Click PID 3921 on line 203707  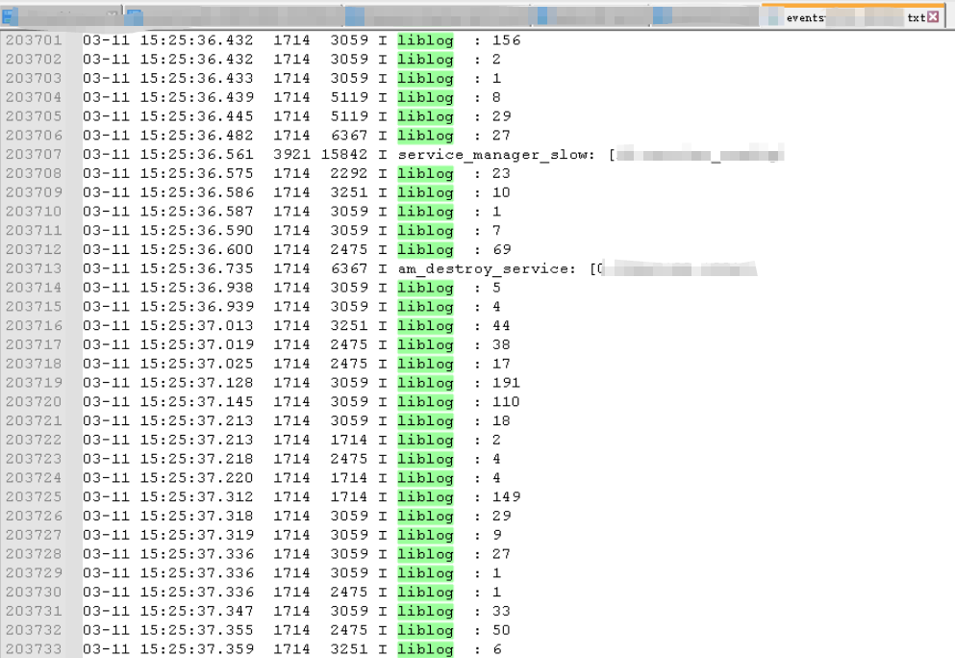click(291, 154)
